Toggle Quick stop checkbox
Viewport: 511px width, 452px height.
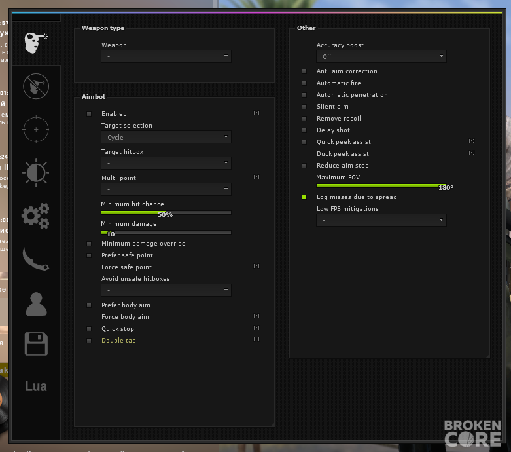point(89,329)
